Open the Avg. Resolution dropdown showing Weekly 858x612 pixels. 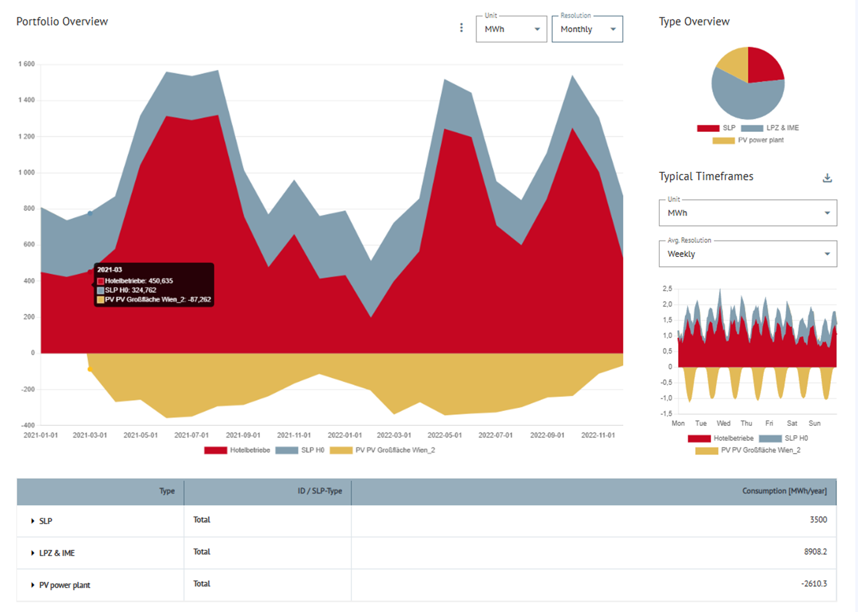[747, 254]
